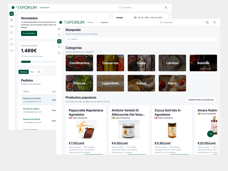Open the message icon in Tienda sidebar
Image resolution: width=228 pixels, height=171 pixels.
click(59, 47)
